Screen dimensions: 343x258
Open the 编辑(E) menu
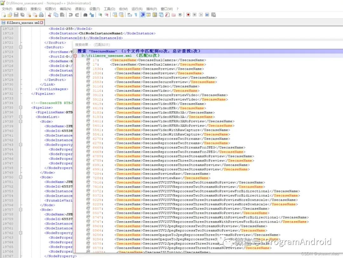click(21, 9)
